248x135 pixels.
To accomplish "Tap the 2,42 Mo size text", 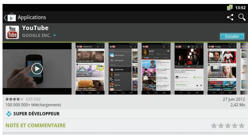I will (238, 104).
